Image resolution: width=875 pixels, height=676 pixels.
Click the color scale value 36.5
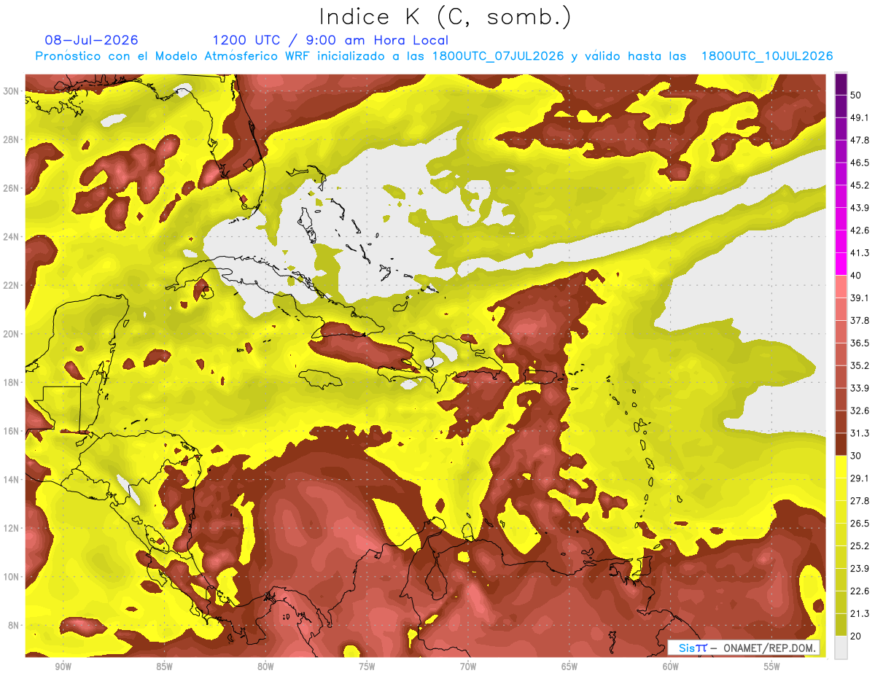[x=859, y=343]
